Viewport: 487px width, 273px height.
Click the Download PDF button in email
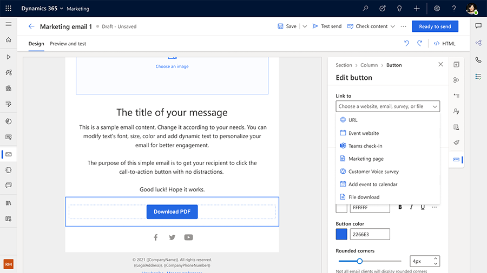[x=172, y=212]
